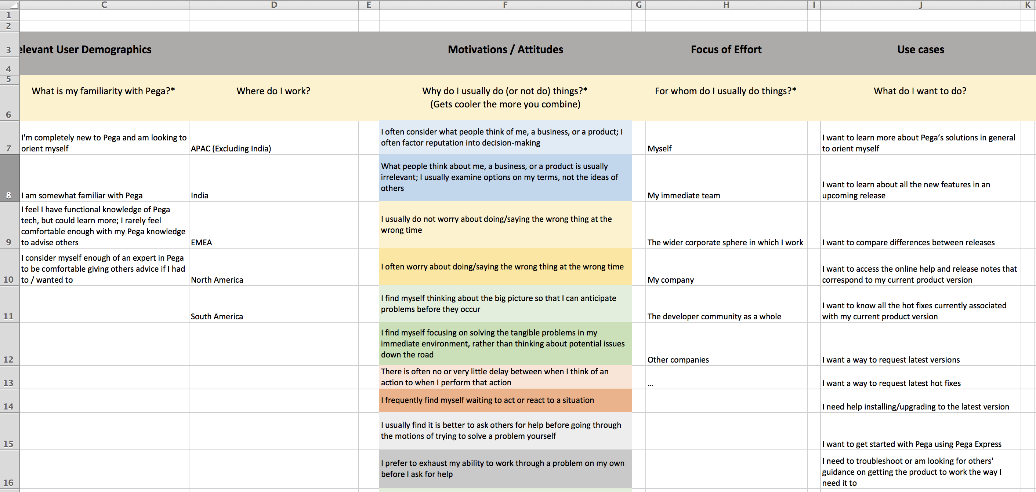Select the 'Other companies' cell
Viewport: 1036px width, 492px height.
(x=726, y=344)
